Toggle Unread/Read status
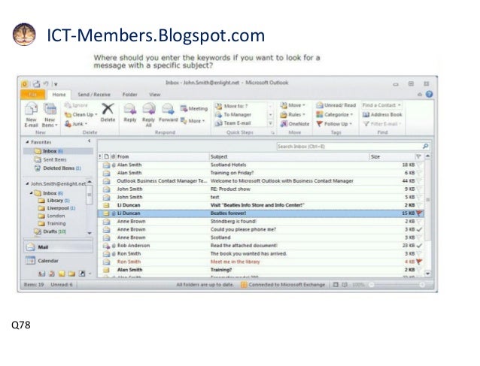The width and height of the screenshot is (480, 366). tap(336, 105)
